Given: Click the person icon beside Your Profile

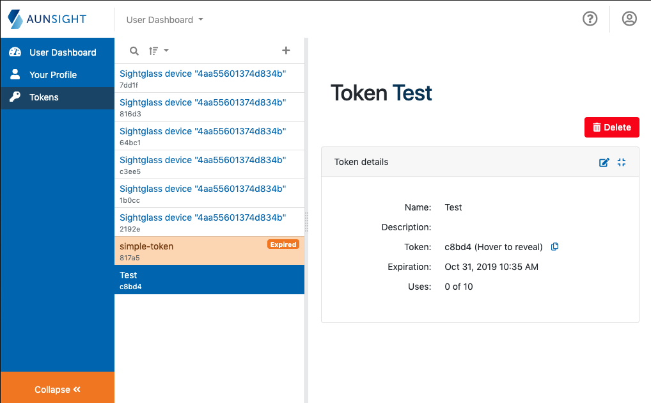Looking at the screenshot, I should pos(14,74).
